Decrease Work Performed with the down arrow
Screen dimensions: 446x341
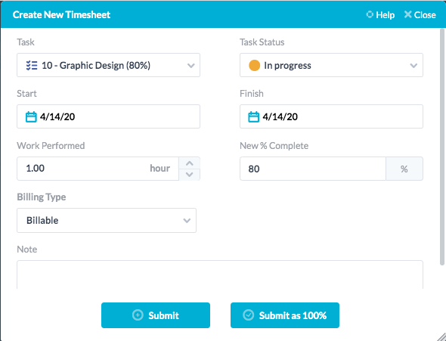pos(190,175)
